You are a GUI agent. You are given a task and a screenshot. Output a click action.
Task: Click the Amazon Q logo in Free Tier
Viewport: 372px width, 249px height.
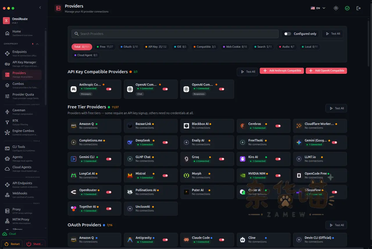(73, 126)
